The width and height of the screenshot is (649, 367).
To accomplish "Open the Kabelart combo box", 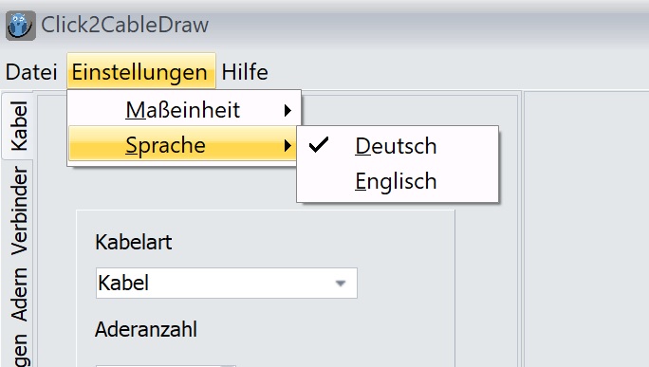I will coord(227,283).
